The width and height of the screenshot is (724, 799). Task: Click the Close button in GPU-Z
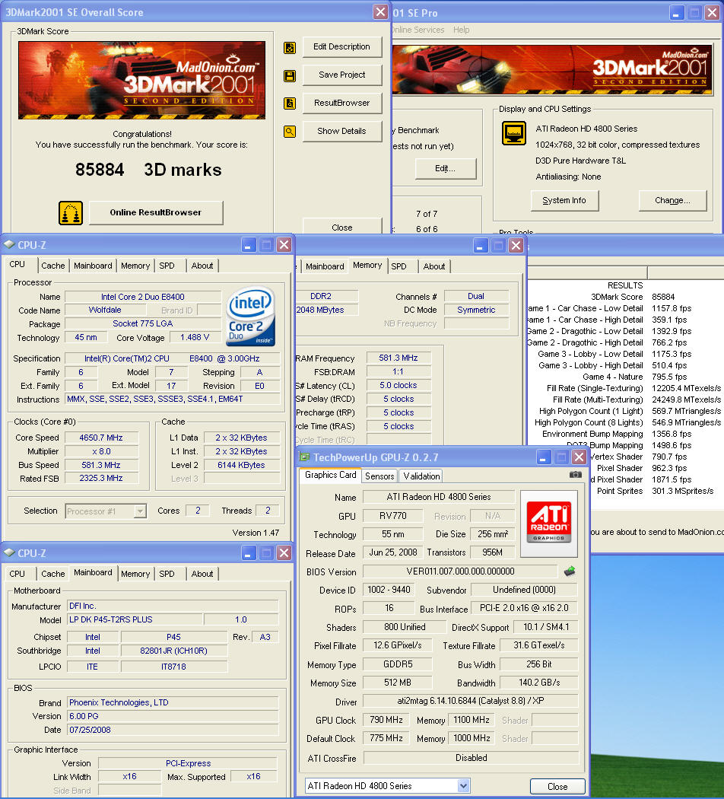[x=557, y=786]
